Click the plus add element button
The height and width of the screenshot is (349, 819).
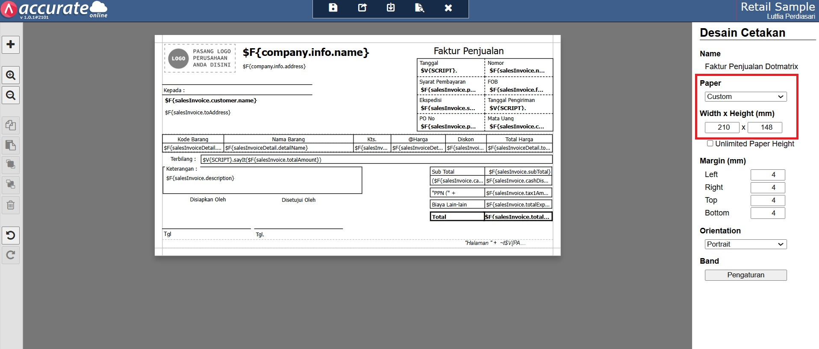coord(11,44)
